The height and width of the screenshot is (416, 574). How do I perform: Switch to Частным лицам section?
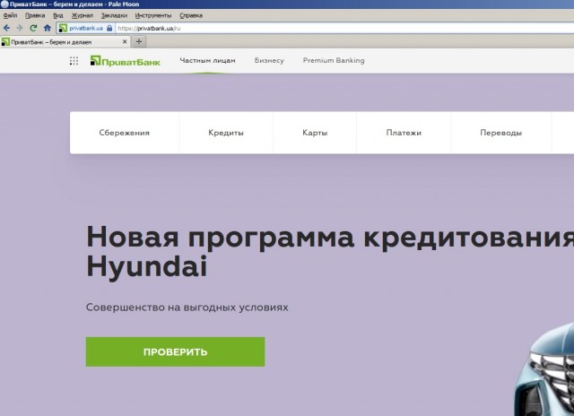coord(207,61)
